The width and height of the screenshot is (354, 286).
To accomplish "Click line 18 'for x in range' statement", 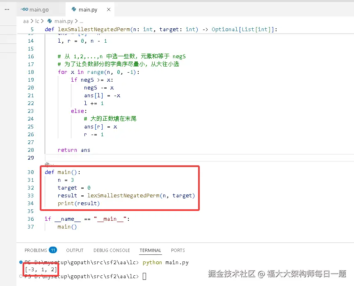I will point(98,72).
